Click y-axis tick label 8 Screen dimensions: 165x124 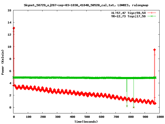[x=10, y=59]
